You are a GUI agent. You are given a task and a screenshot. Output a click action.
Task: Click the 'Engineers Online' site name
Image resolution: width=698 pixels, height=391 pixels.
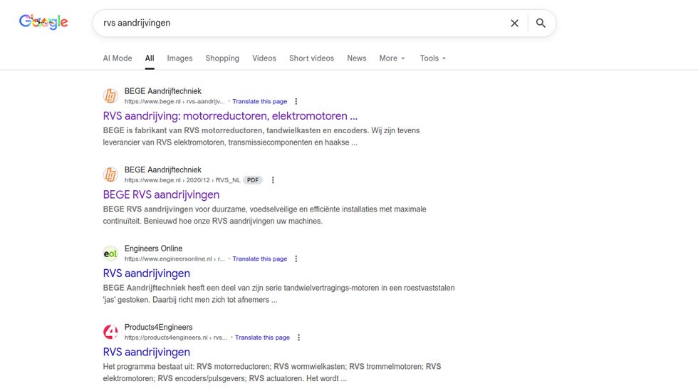154,249
